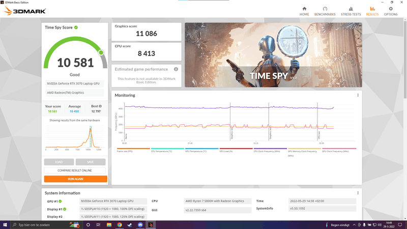Click the Load button
The height and width of the screenshot is (229, 407).
click(59, 162)
